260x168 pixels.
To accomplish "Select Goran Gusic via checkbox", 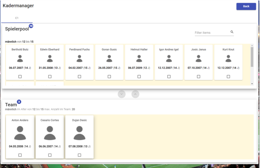I will 109,77.
